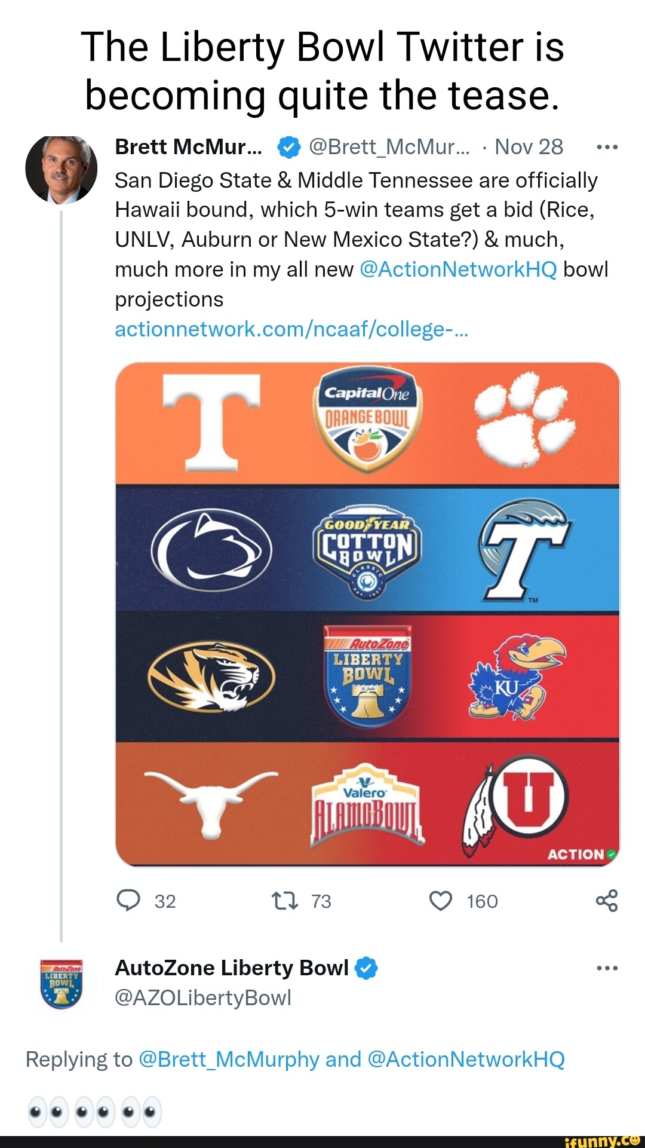Image resolution: width=645 pixels, height=1148 pixels.
Task: Click AutoZone Liberty Bowl's verified badge
Action: (x=366, y=968)
